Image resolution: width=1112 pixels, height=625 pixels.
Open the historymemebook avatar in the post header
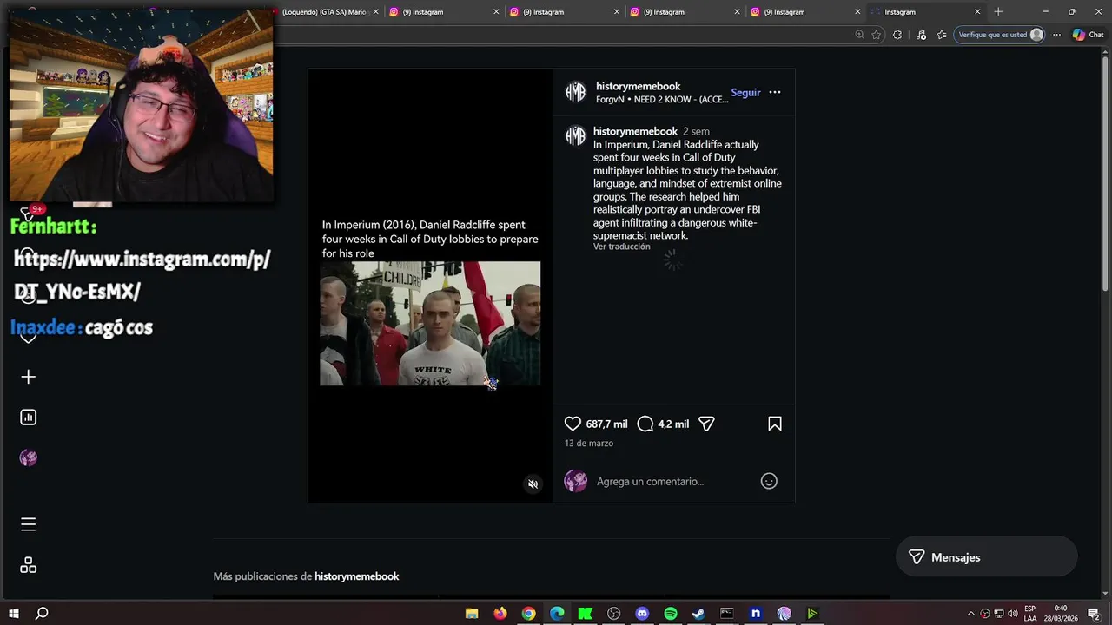point(575,92)
